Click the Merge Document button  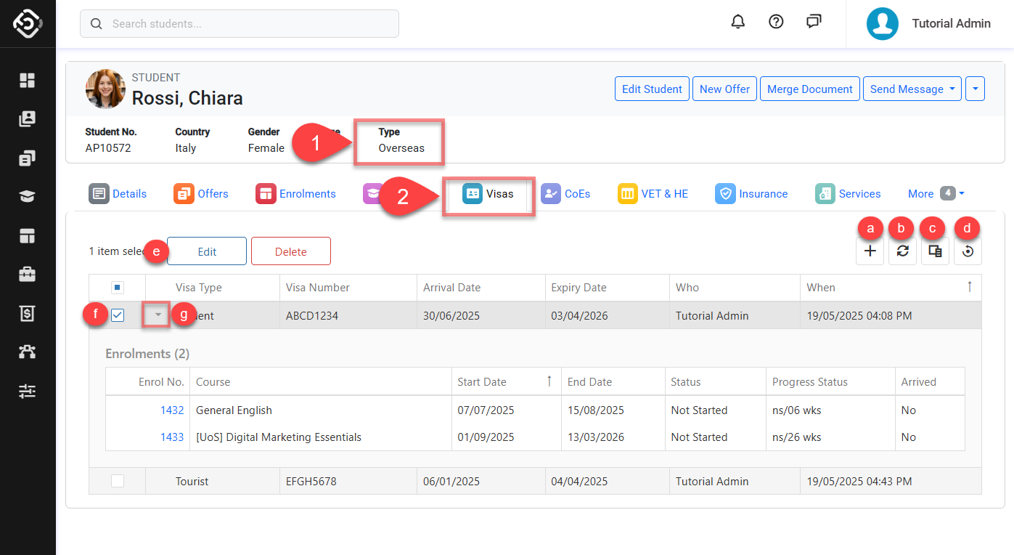809,89
